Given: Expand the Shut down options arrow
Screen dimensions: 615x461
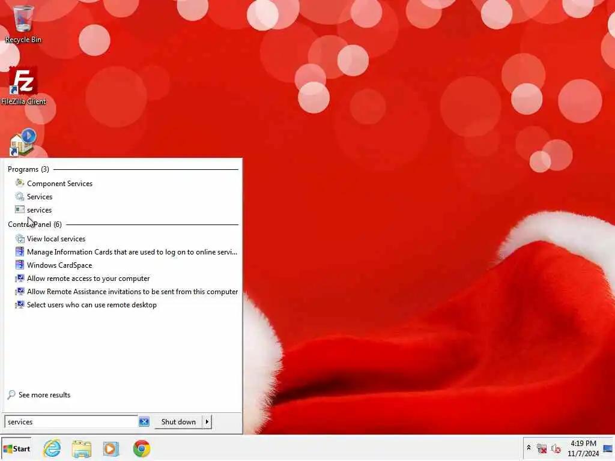Looking at the screenshot, I should click(x=207, y=422).
